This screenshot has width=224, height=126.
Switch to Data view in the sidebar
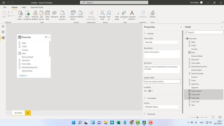pyautogui.click(x=3, y=32)
